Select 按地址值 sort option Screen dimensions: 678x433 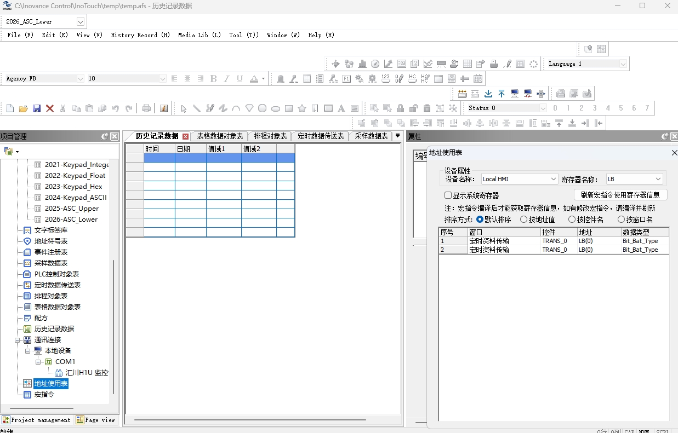point(524,220)
